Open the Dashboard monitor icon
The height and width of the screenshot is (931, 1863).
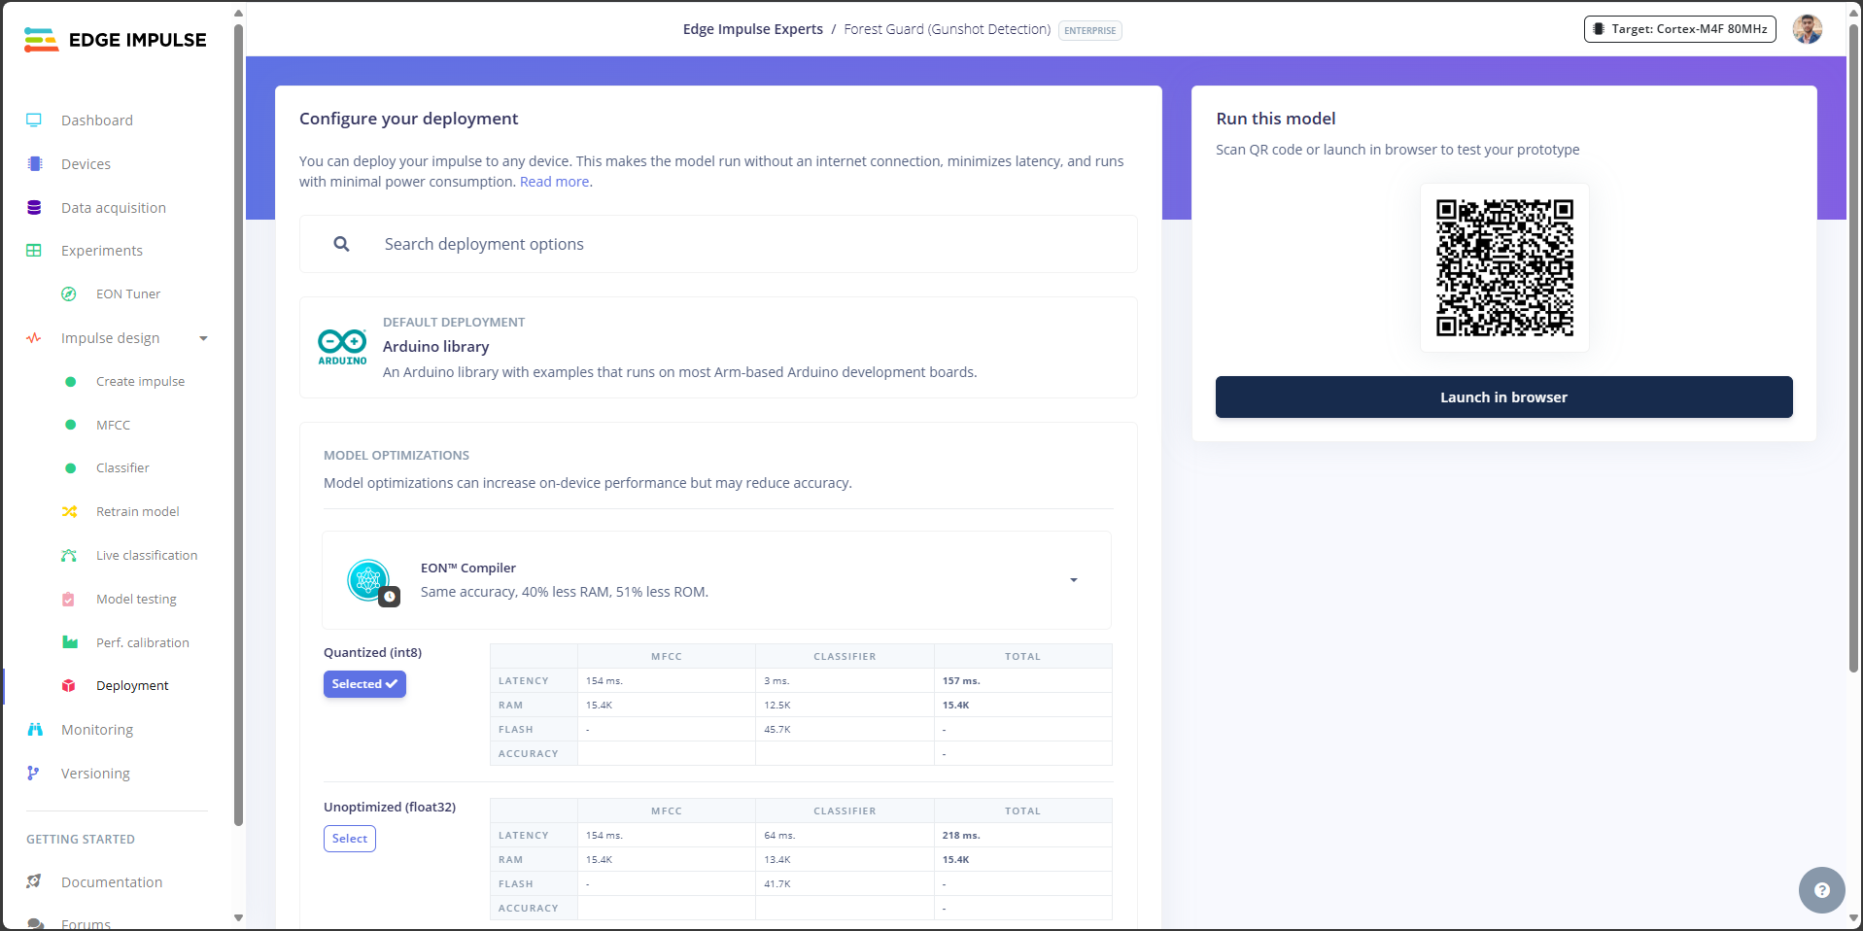pyautogui.click(x=34, y=121)
